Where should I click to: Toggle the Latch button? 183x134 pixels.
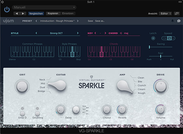(153, 38)
